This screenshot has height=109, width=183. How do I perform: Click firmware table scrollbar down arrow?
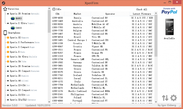(x=156, y=102)
